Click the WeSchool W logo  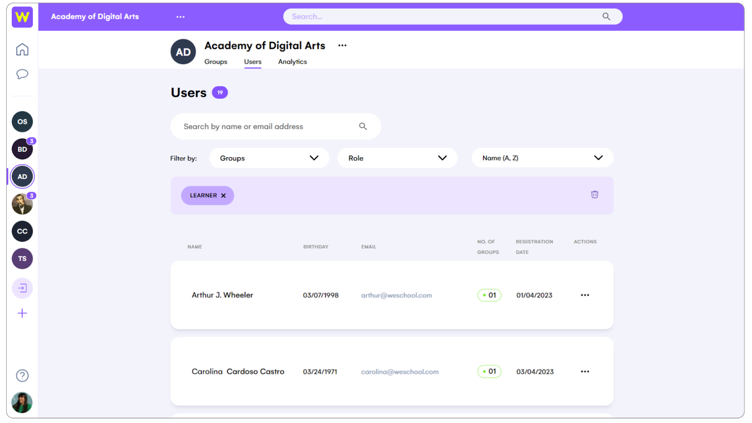[22, 17]
